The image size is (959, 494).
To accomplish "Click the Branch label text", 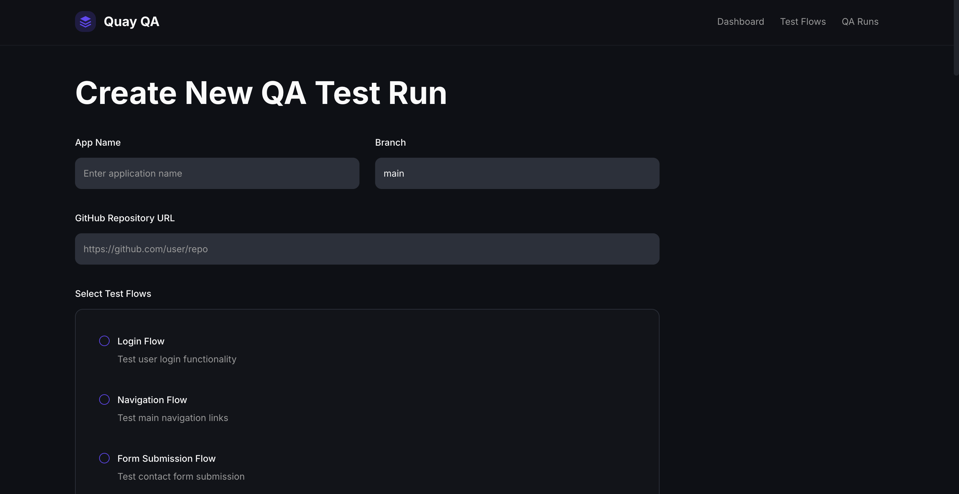I will (390, 142).
